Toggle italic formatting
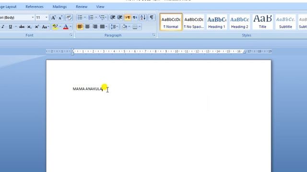307x172 pixels. click(3, 27)
